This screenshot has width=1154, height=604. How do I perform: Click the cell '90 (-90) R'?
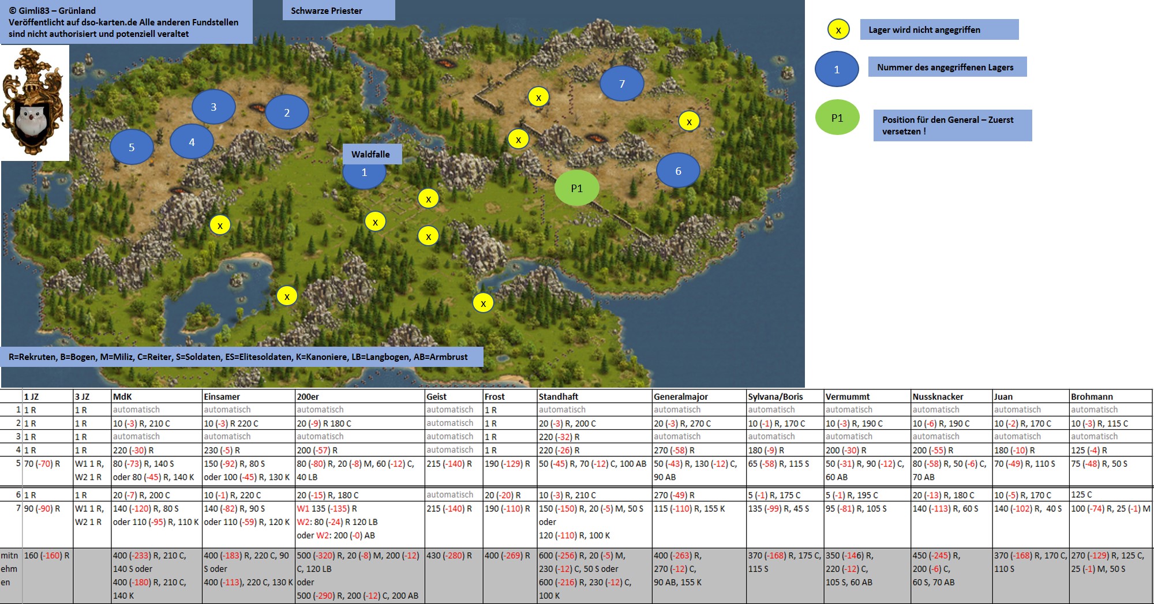[x=48, y=524]
